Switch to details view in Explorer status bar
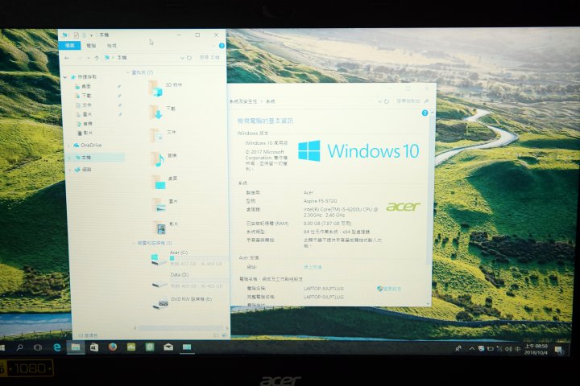580x386 pixels. click(217, 335)
